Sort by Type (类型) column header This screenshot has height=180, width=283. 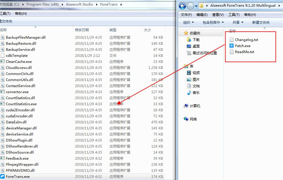pyautogui.click(x=113, y=30)
